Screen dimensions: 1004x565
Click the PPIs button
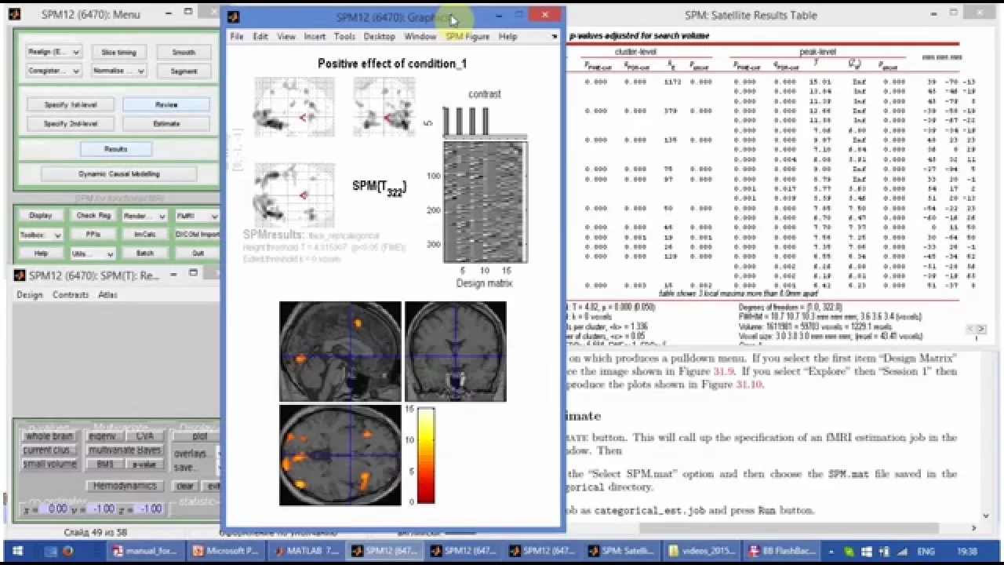pyautogui.click(x=93, y=235)
